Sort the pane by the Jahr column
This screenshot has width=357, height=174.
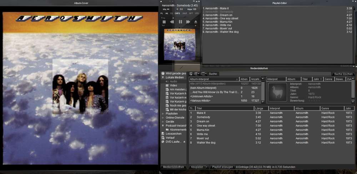coord(316,79)
